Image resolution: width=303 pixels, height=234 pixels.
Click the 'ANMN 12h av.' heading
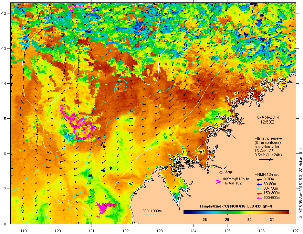click(267, 174)
